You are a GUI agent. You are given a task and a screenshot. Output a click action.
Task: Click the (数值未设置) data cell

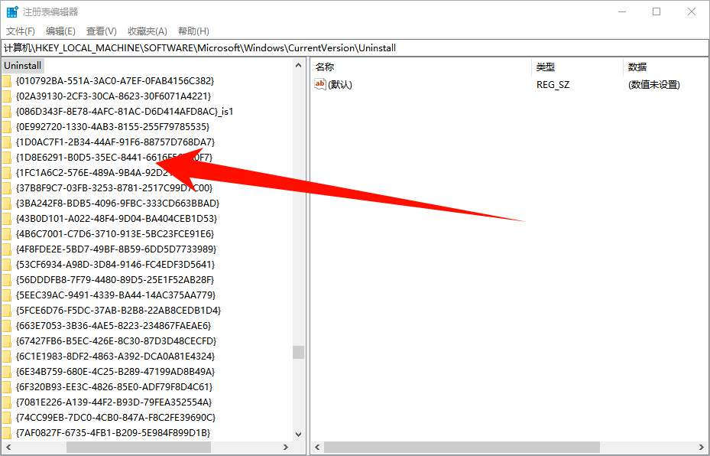click(654, 85)
